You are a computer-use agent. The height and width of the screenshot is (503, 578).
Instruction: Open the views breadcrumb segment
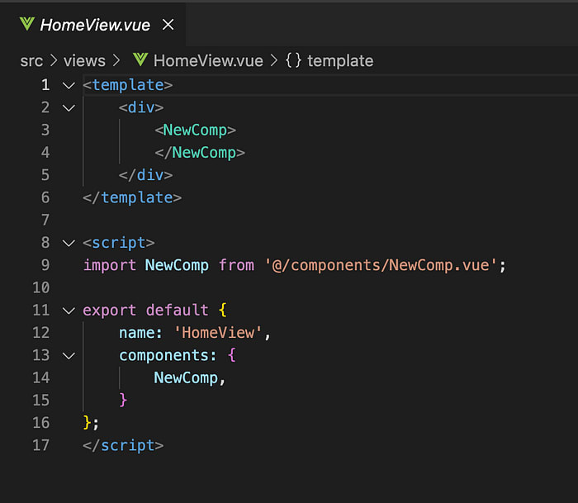pyautogui.click(x=84, y=60)
